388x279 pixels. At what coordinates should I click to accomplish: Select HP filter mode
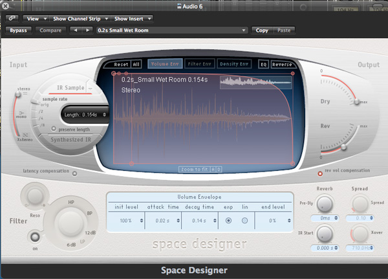[71, 202]
